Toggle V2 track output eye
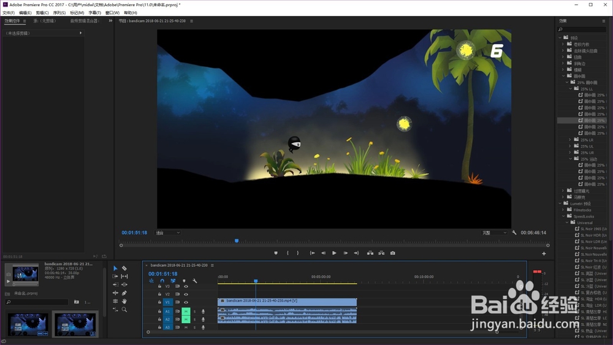Image resolution: width=613 pixels, height=345 pixels. 186,294
